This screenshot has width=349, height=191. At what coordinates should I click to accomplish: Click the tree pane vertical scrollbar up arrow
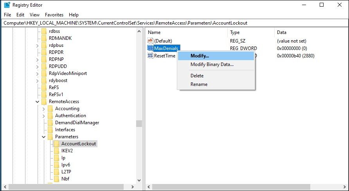pos(139,31)
